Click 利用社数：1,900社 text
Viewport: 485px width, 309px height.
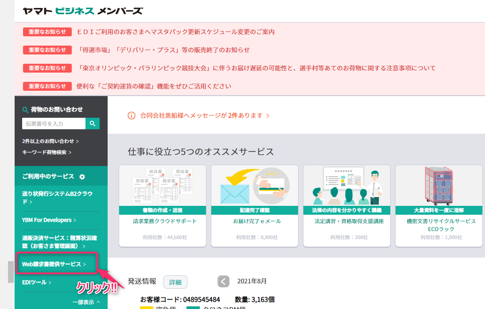441,237
